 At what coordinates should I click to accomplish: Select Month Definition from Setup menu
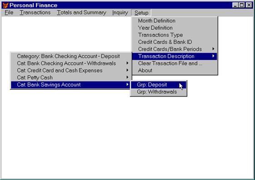pyautogui.click(x=175, y=21)
